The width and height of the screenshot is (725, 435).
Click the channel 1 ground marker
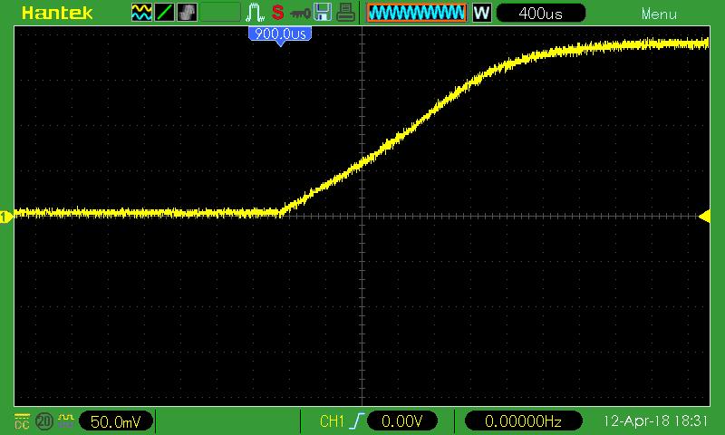6,217
